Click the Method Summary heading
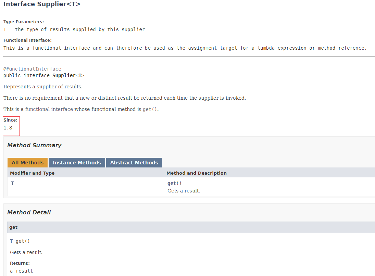The width and height of the screenshot is (375, 276). click(x=34, y=146)
